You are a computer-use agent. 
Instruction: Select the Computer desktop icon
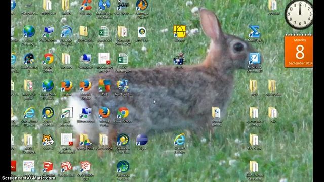click(x=86, y=59)
